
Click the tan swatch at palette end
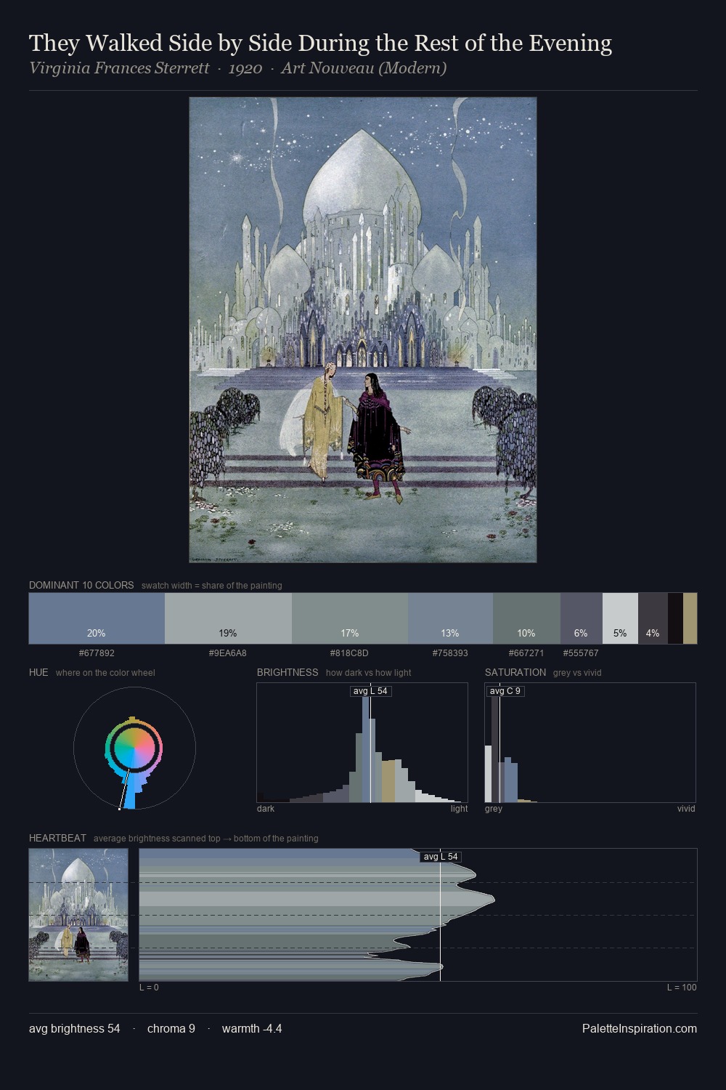tap(690, 618)
